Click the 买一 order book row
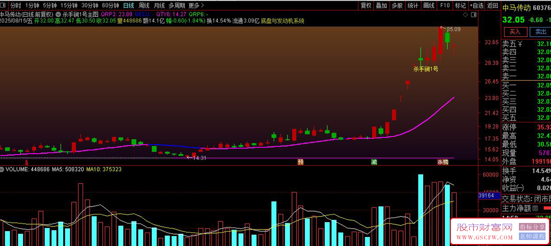This screenshot has width=551, height=246. (x=526, y=85)
